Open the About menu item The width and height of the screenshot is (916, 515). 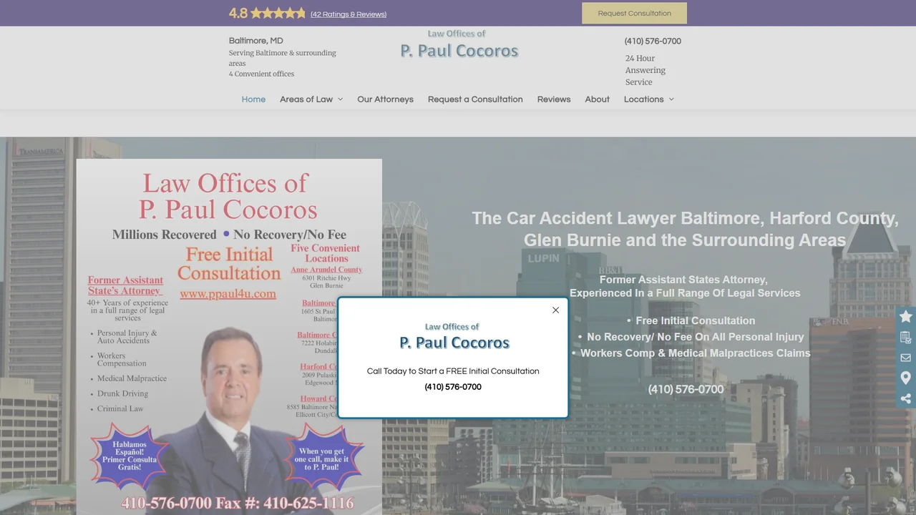597,99
